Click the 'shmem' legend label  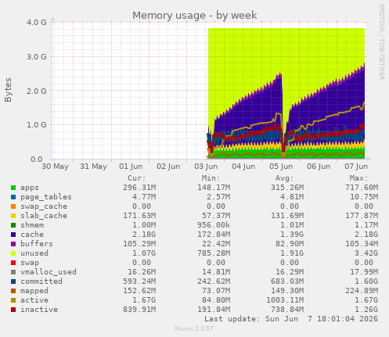[32, 225]
